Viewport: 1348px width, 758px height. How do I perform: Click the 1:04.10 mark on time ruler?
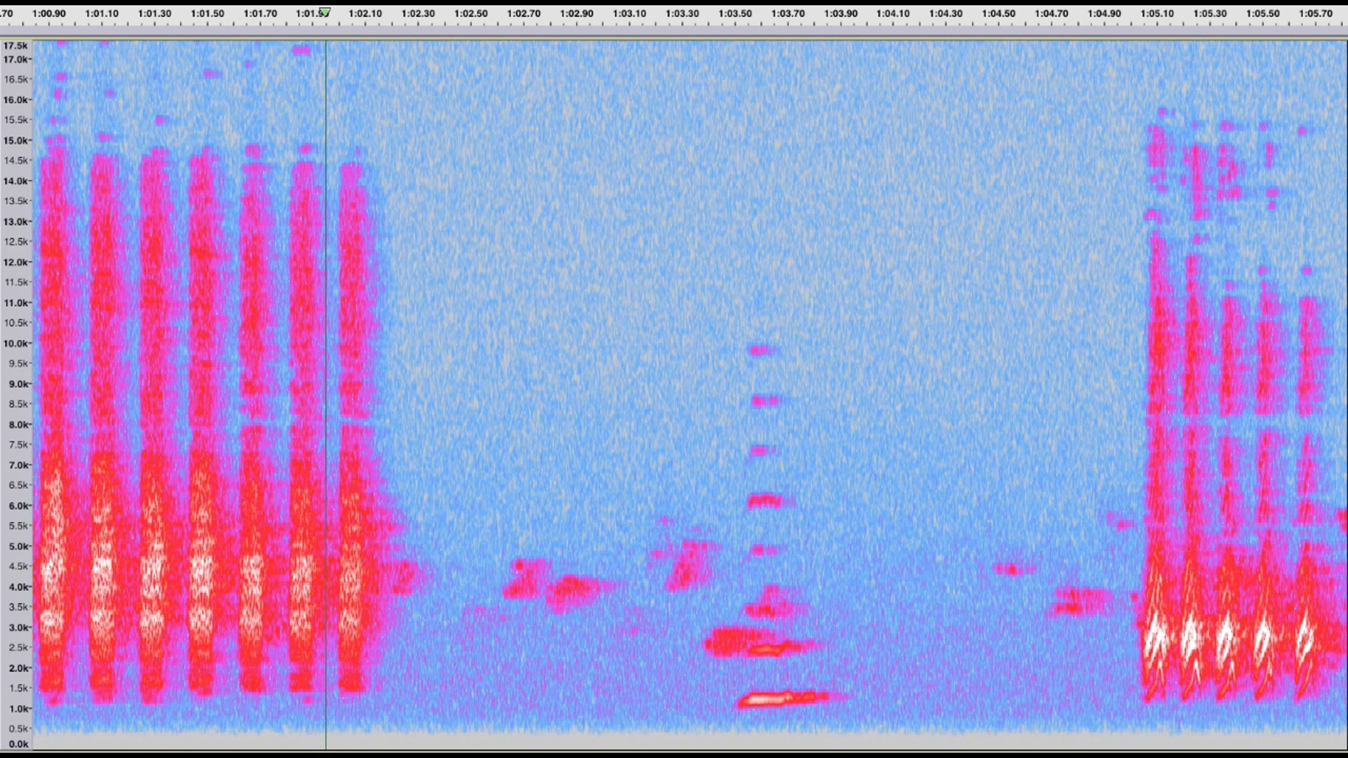tap(893, 13)
